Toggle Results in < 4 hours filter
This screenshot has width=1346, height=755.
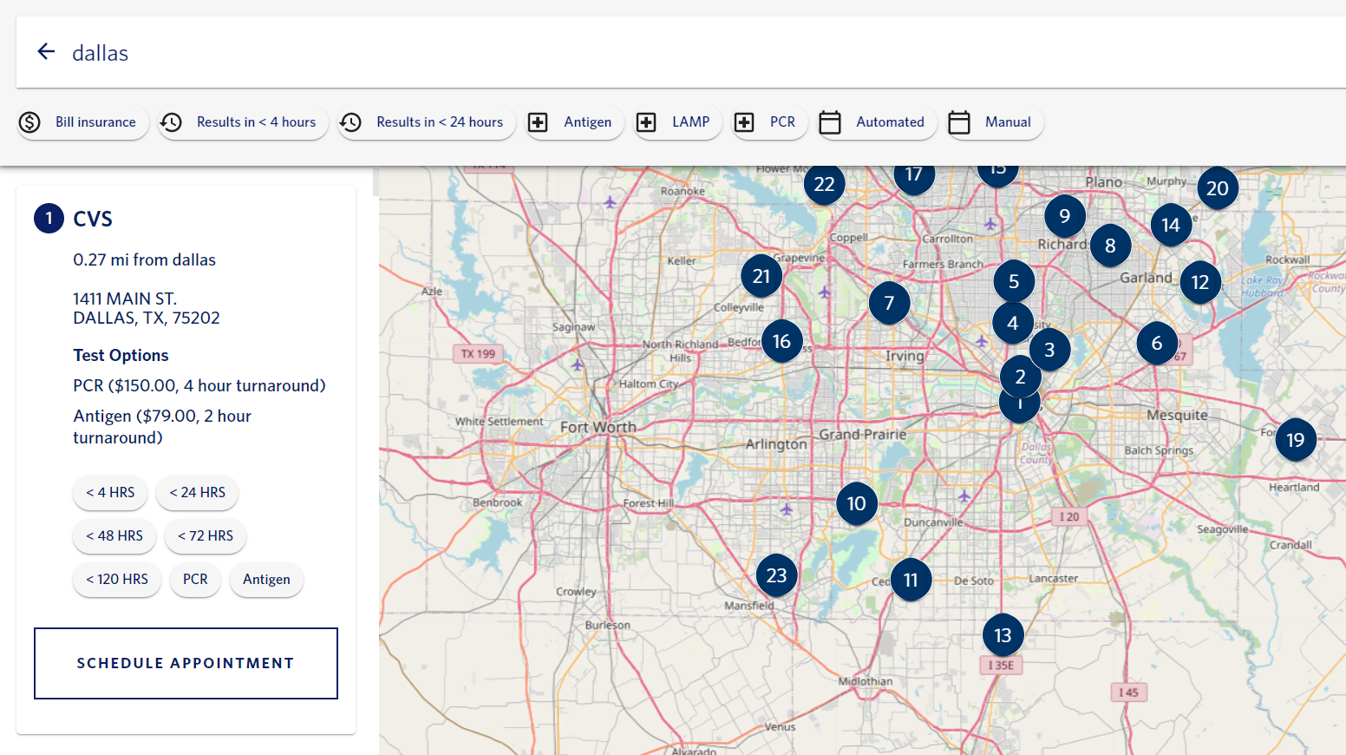(243, 122)
